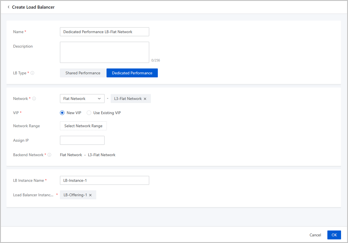Select the New VIP radio button
Screen dimensions: 348x243
coord(62,113)
